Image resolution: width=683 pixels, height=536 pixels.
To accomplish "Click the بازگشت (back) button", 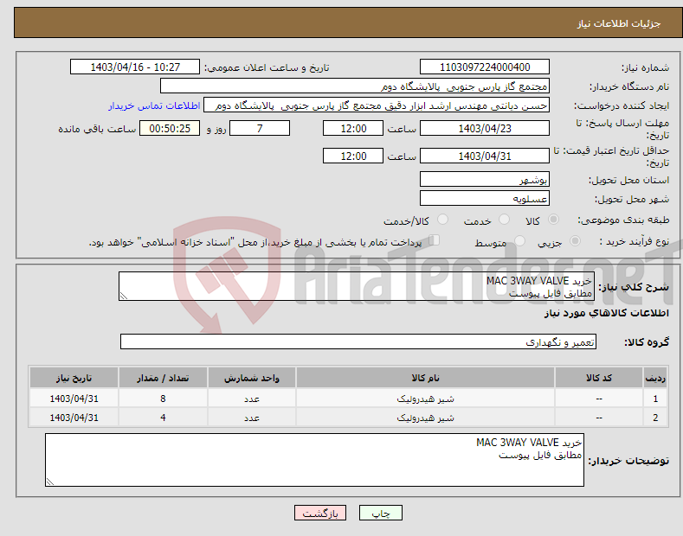I will point(320,513).
